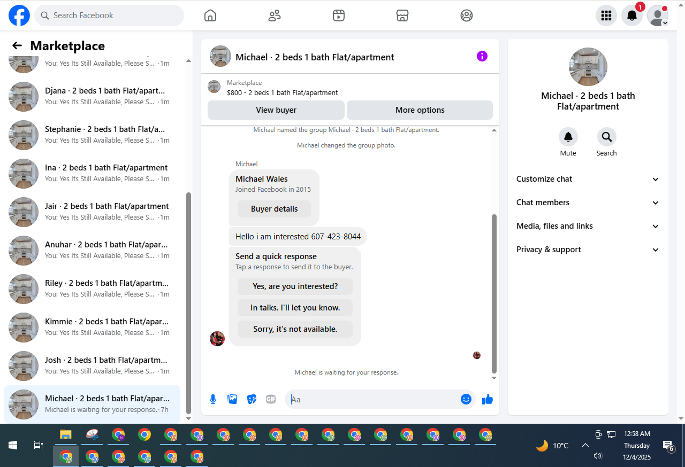Click the 'Michael Wales' name in card

point(262,179)
